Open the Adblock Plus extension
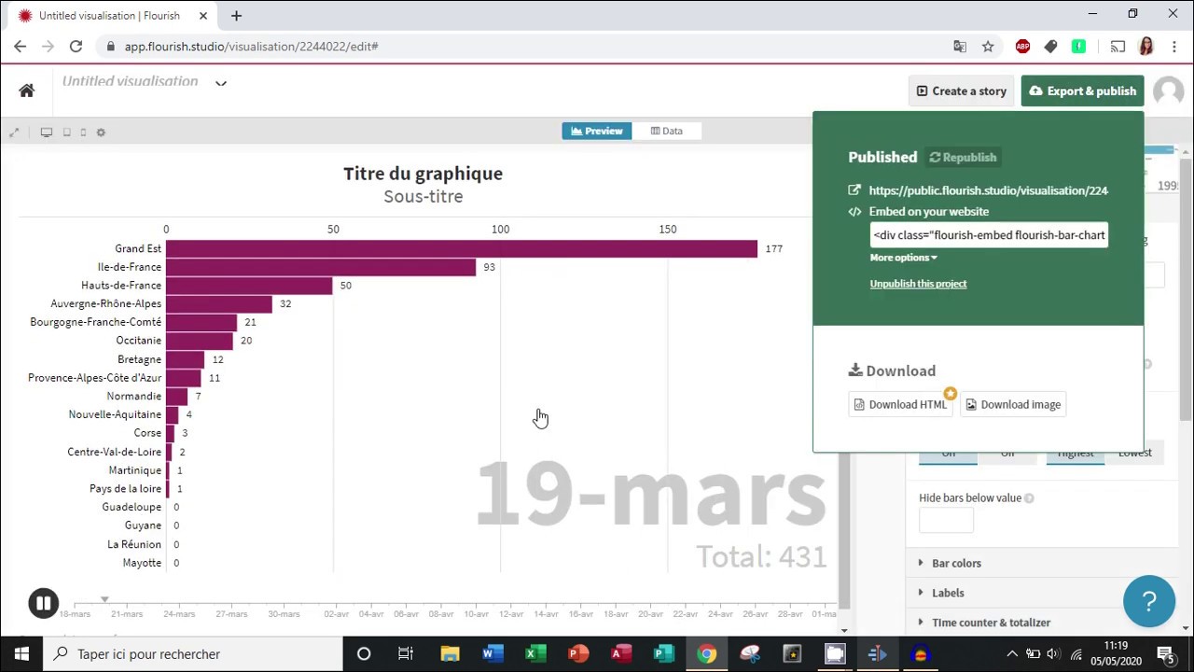 tap(1023, 47)
